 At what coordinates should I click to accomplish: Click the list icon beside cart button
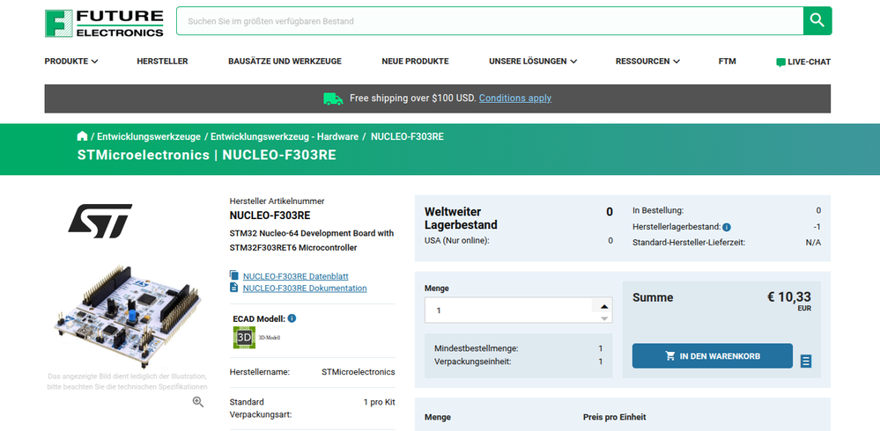pos(806,361)
